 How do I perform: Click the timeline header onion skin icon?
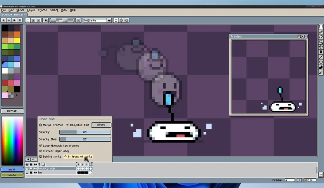click(43, 164)
